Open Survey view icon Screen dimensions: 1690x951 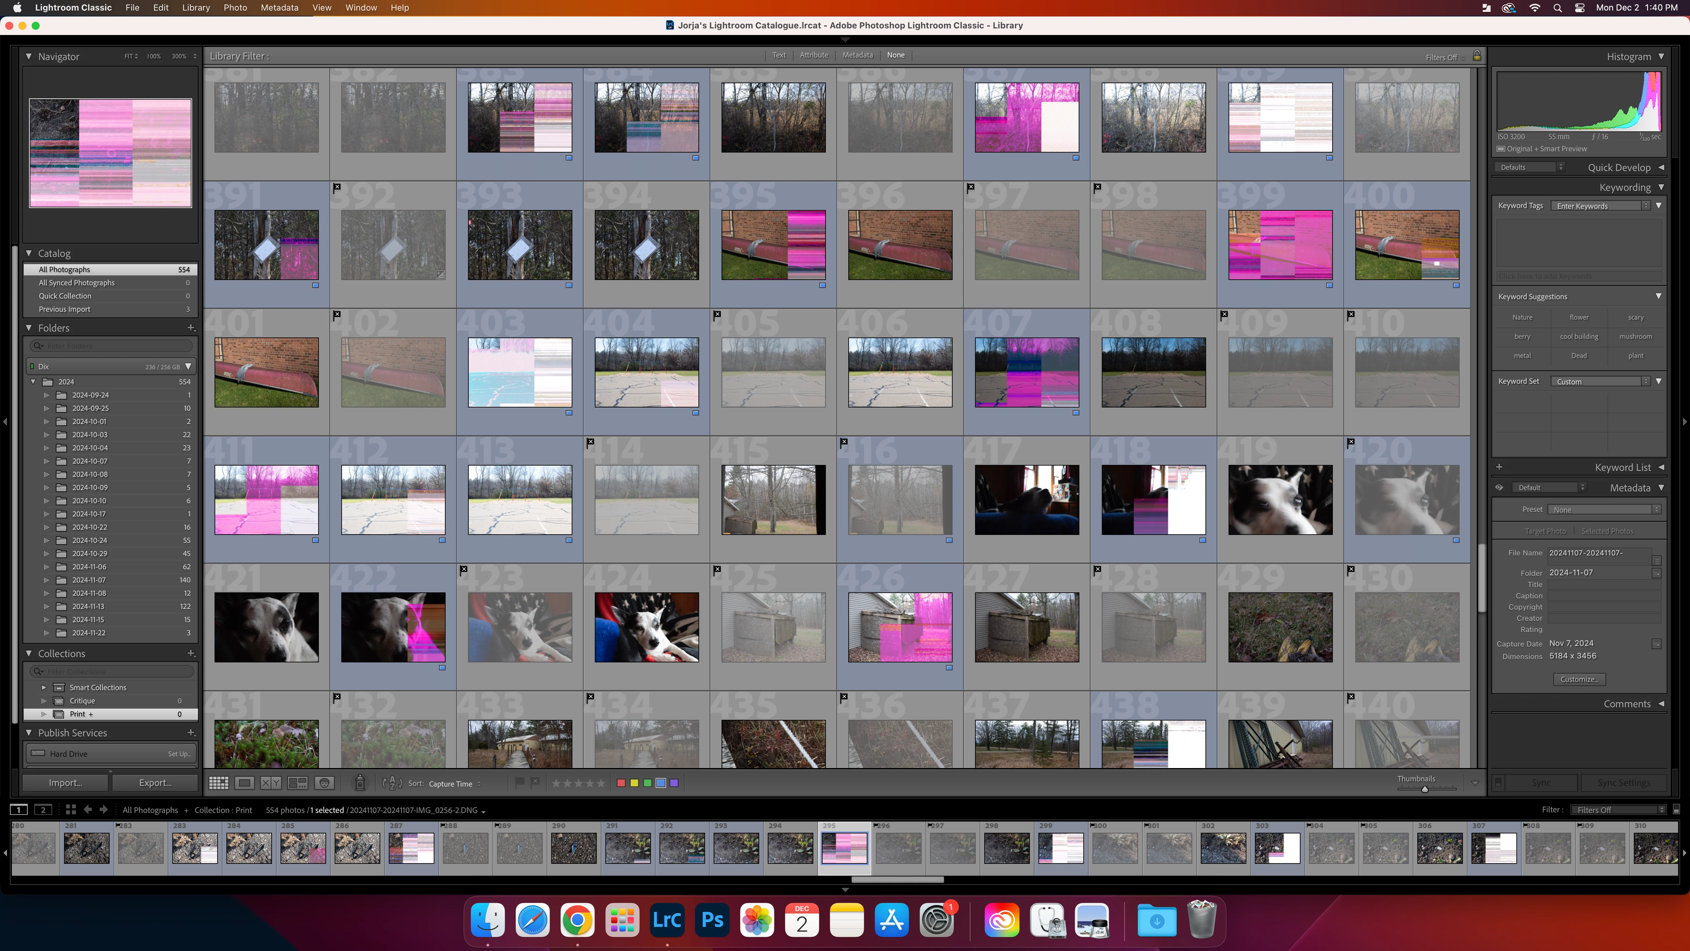tap(297, 783)
